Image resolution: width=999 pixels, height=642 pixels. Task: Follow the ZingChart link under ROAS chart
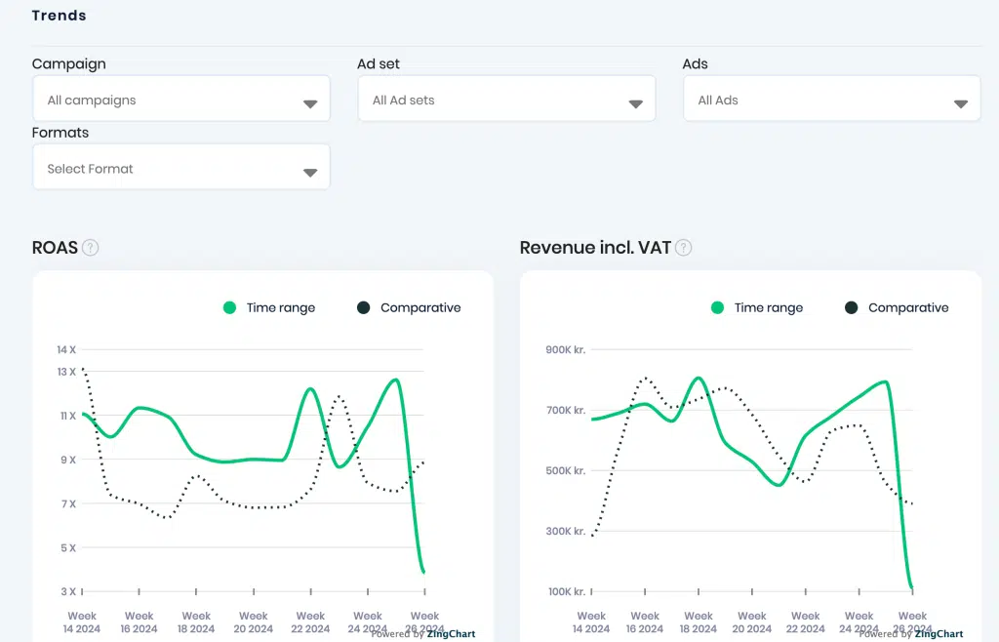[451, 634]
